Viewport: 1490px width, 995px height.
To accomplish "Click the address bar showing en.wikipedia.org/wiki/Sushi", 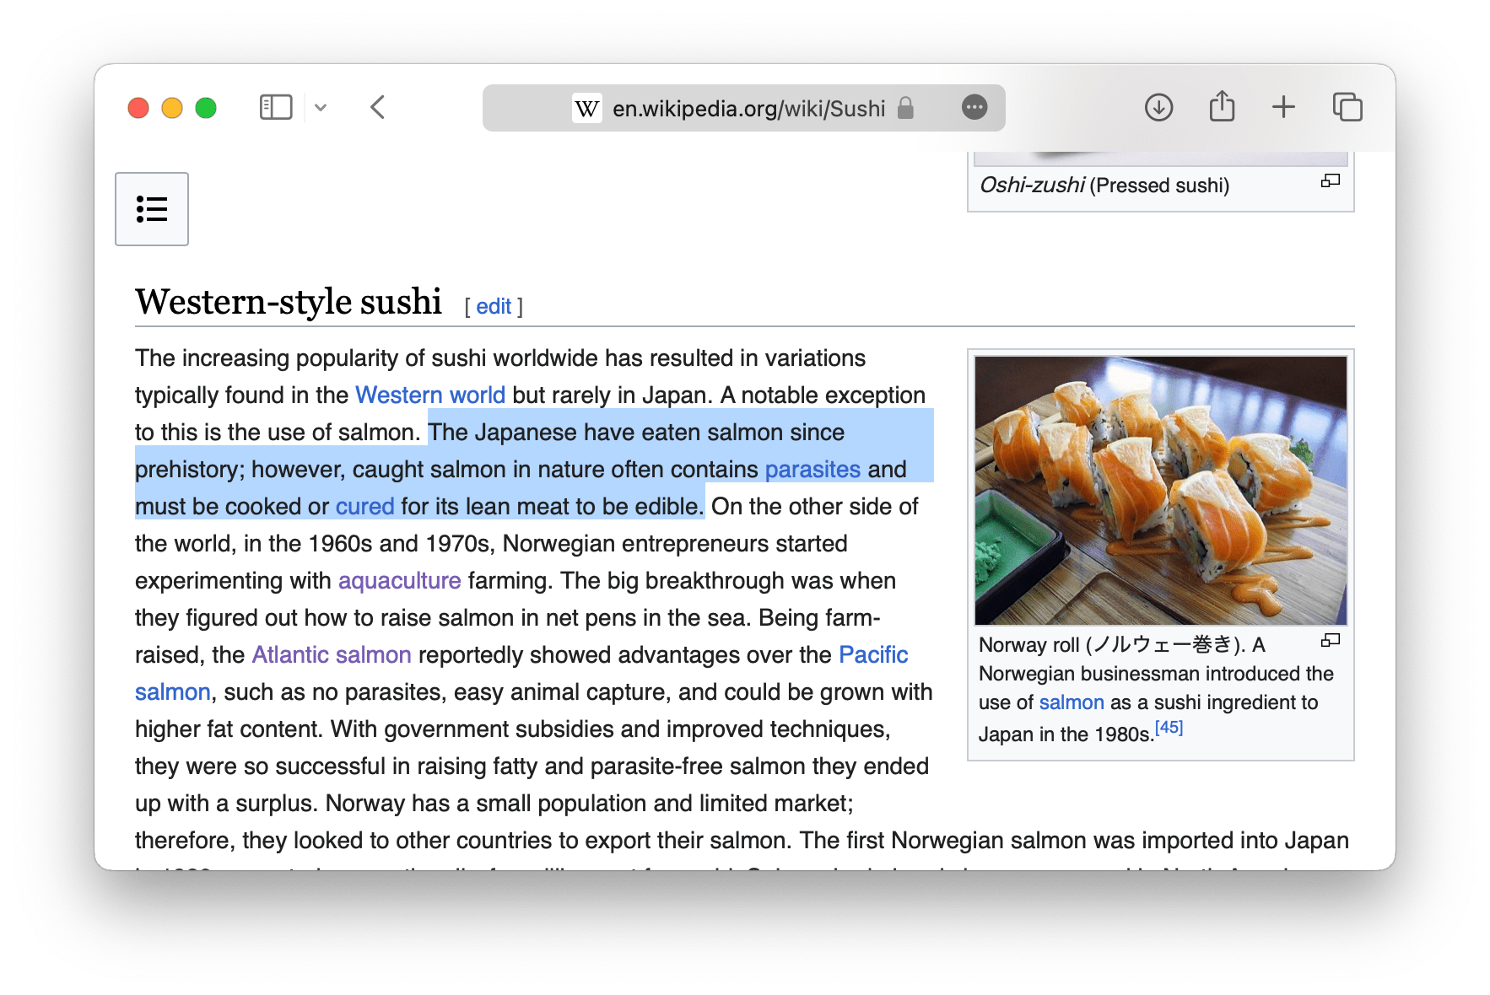I will (x=748, y=108).
